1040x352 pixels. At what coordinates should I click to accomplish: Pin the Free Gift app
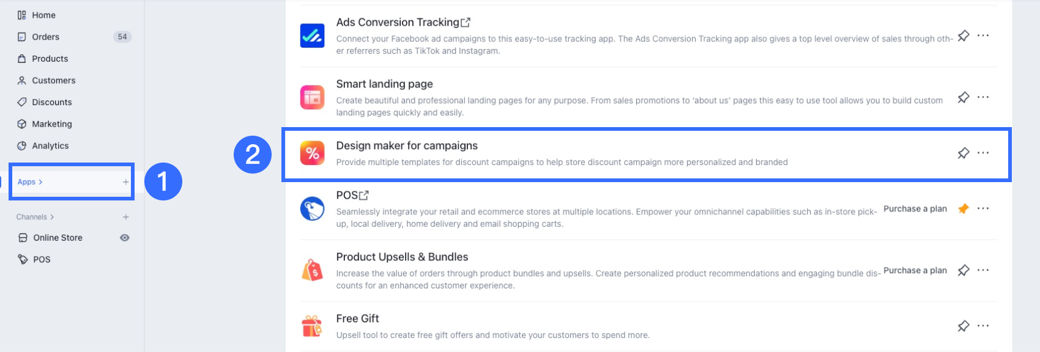pyautogui.click(x=964, y=326)
